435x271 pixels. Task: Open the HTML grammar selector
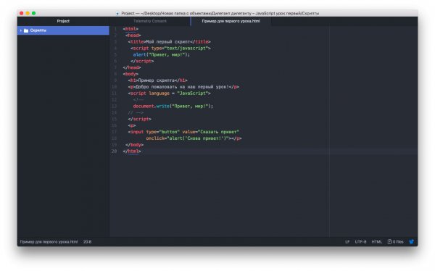[376, 241]
